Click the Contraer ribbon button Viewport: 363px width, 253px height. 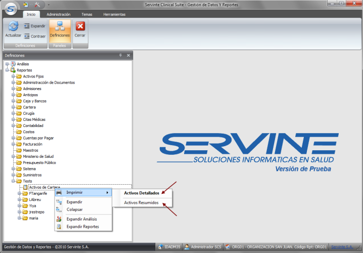pos(34,36)
